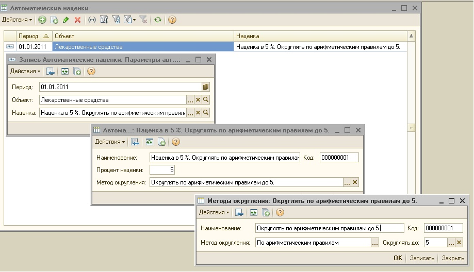Open selection list for Метод округления 'По арифметическим правилам'
Viewport: 474px width, 272px height.
(x=375, y=243)
